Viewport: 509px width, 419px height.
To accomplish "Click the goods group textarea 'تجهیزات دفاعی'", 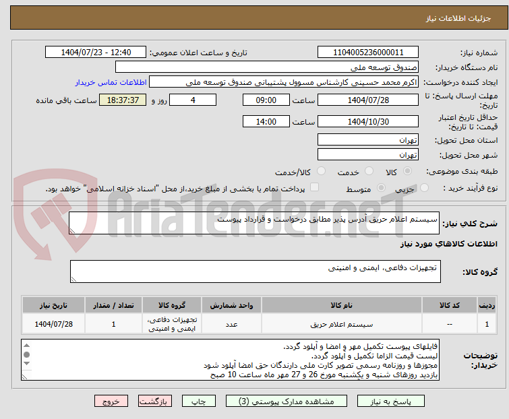I will point(255,271).
